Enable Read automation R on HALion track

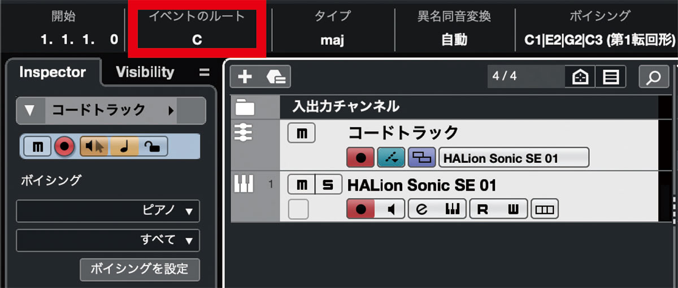point(484,210)
